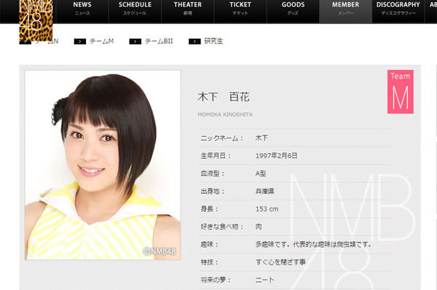Open the チームBII member list link
The height and width of the screenshot is (290, 437).
(x=159, y=42)
